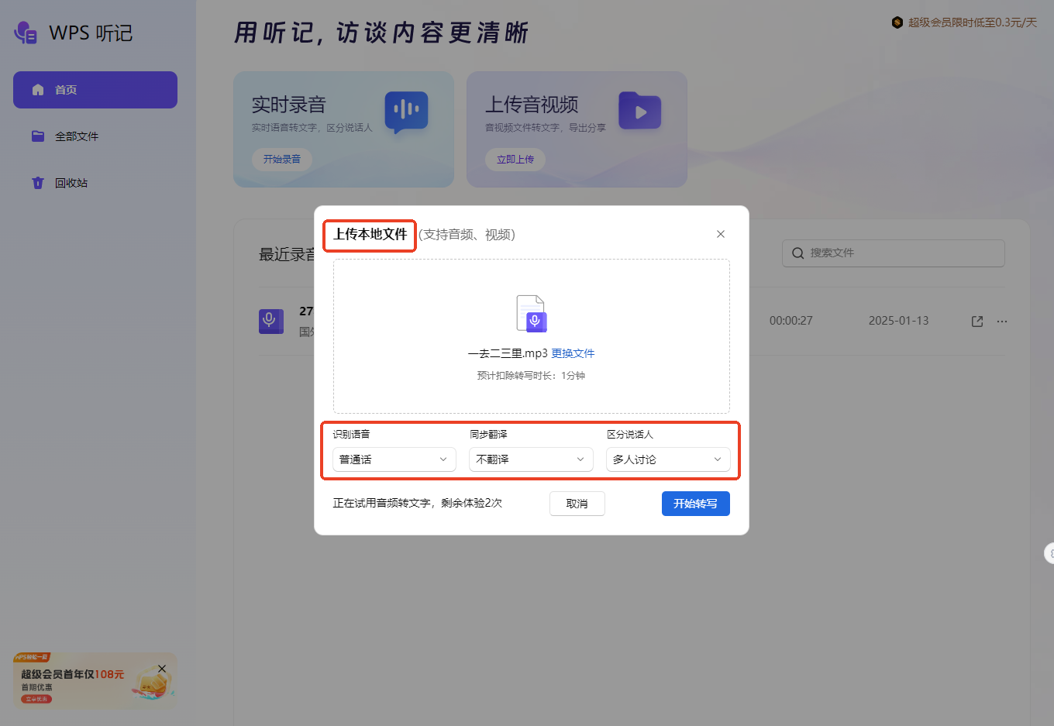The width and height of the screenshot is (1054, 726).
Task: Click the 上传音视频 play icon
Action: click(x=639, y=111)
